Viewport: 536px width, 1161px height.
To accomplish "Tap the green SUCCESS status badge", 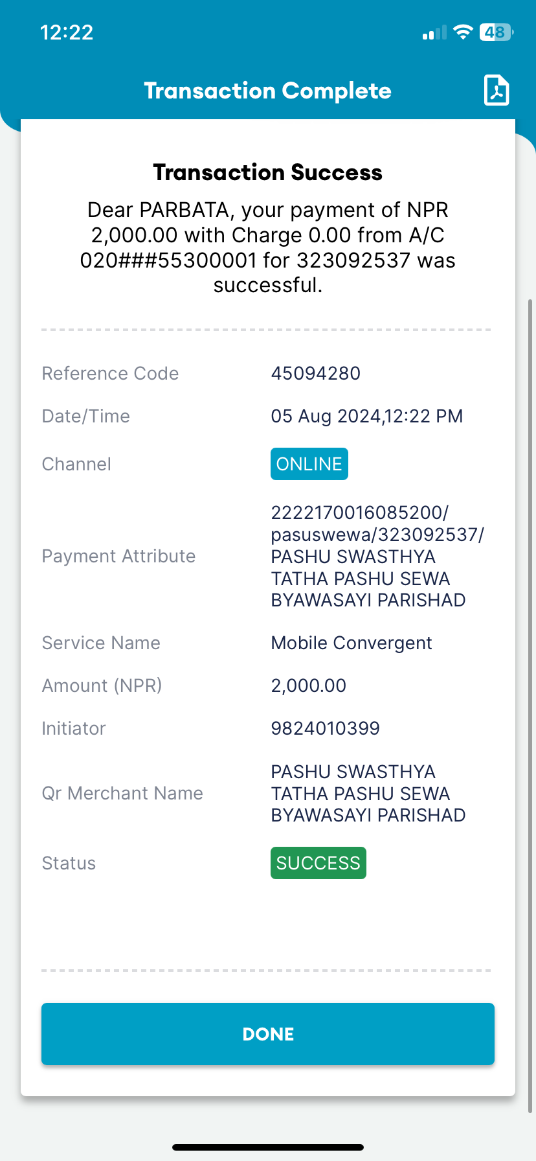I will pos(318,863).
